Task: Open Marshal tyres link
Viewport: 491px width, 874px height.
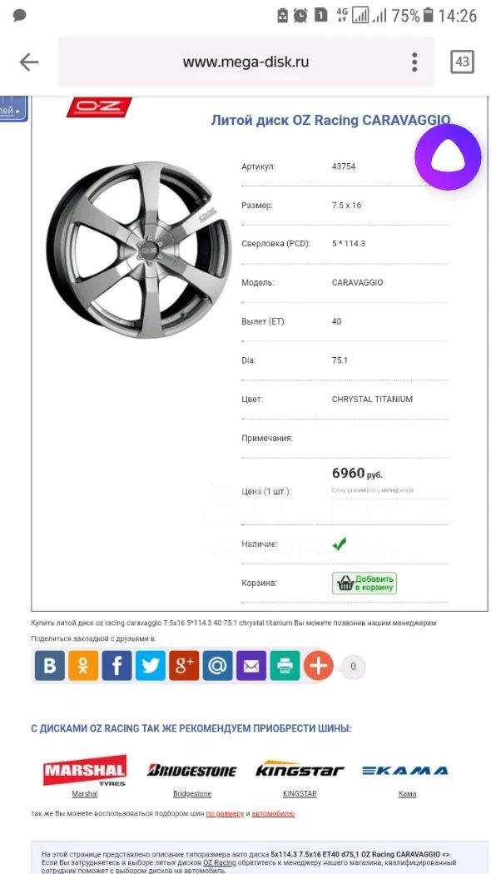Action: click(85, 794)
